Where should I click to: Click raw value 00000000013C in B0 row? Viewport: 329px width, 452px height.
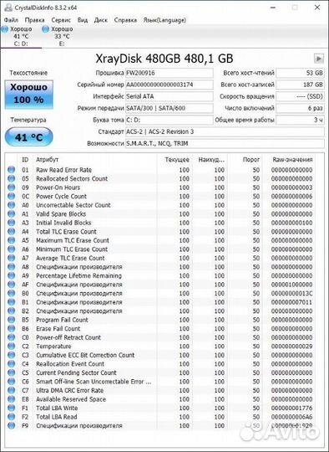[x=291, y=294]
